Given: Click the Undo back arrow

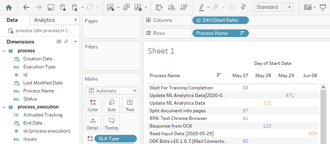Looking at the screenshot, I should 26,7.
